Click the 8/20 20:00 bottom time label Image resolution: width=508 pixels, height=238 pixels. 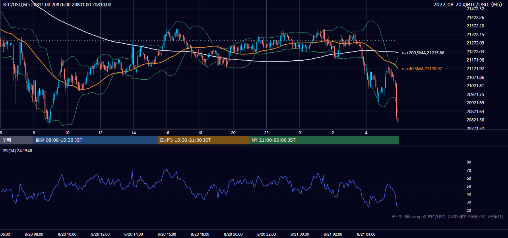[x=233, y=234]
